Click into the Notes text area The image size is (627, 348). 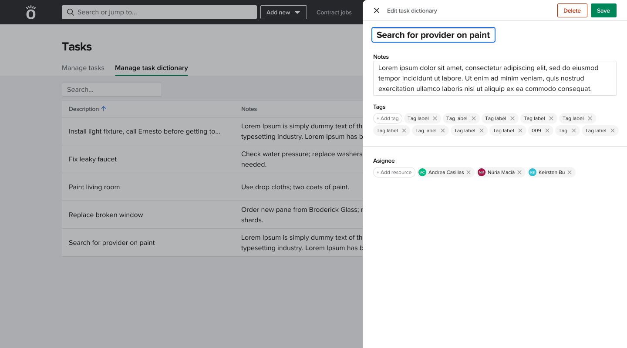click(495, 78)
